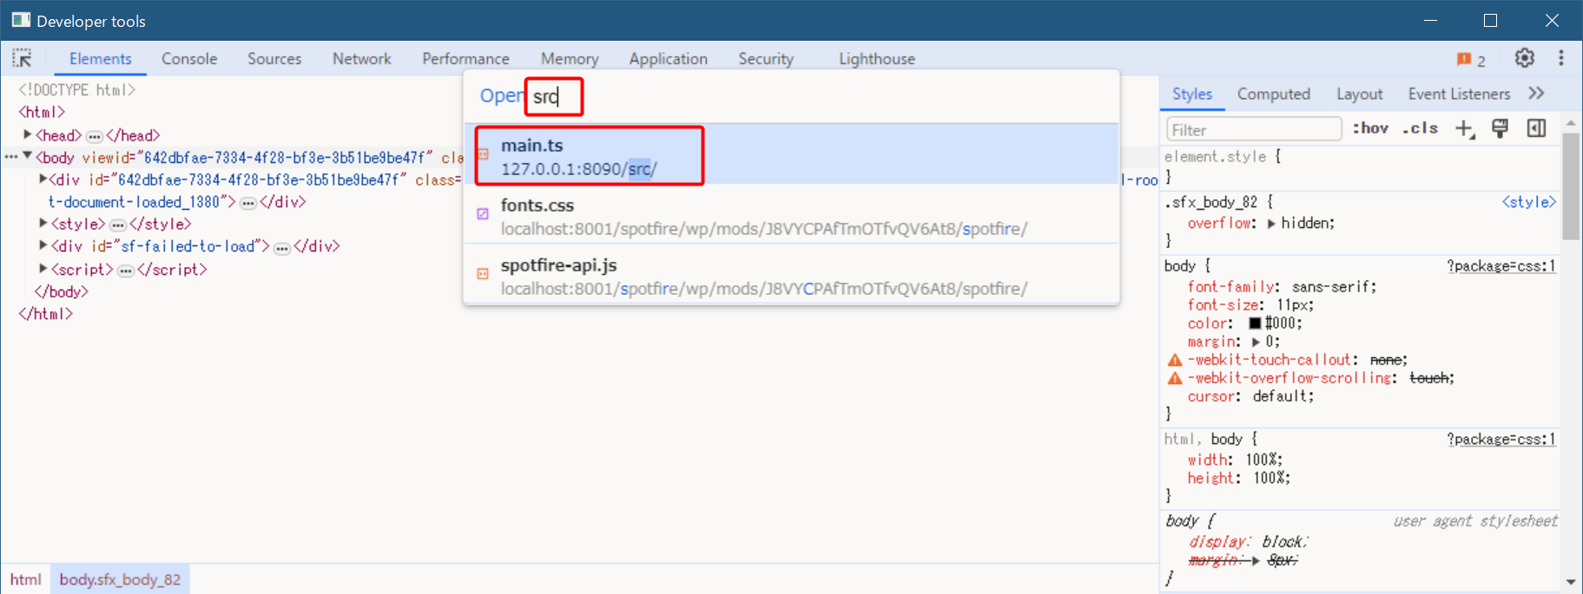Open the Memory tab
This screenshot has width=1583, height=594.
[x=570, y=58]
